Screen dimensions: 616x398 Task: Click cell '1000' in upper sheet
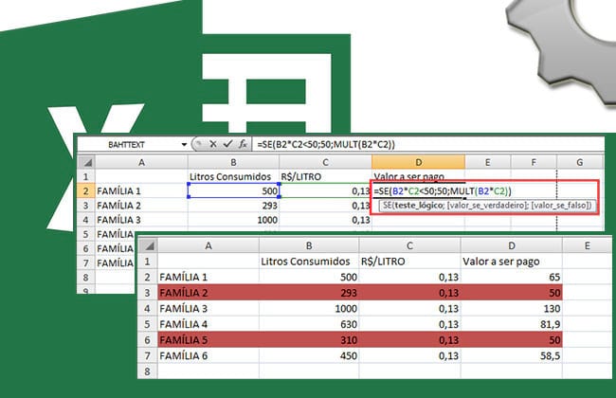point(233,220)
